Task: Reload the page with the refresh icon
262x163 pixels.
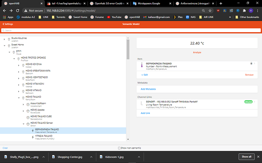Action: coord(17,11)
